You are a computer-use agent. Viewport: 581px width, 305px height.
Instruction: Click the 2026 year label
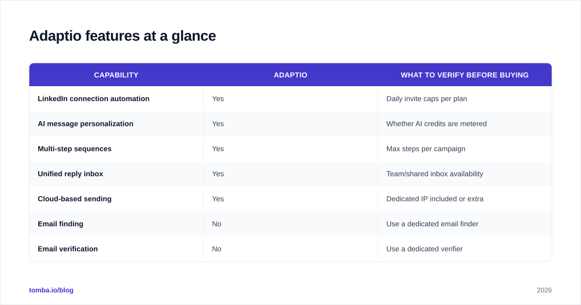click(x=544, y=290)
